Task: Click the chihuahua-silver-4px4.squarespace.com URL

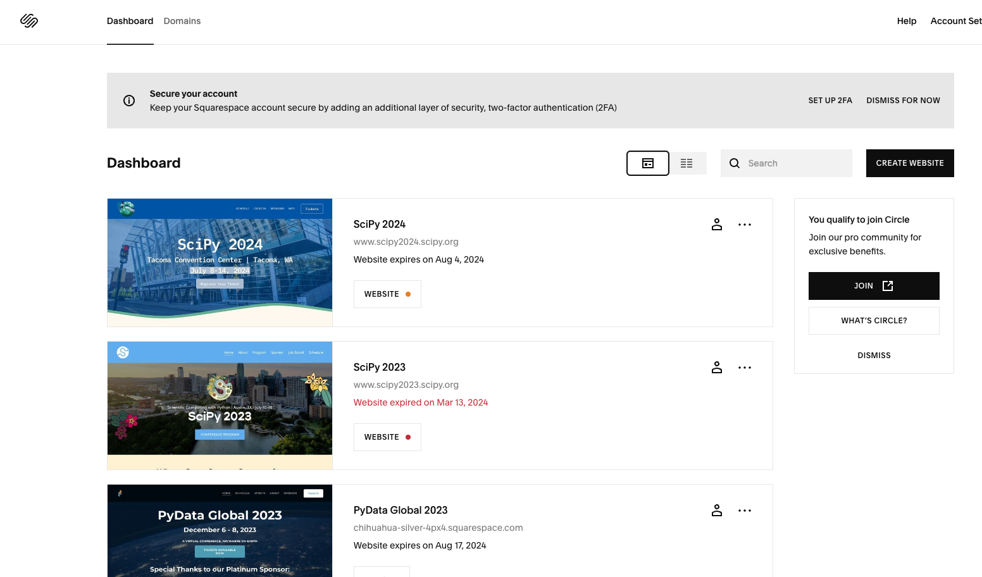Action: click(438, 528)
